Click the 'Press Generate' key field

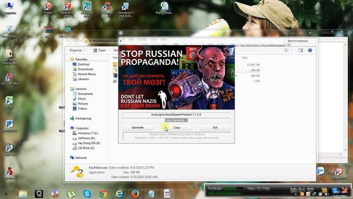176,121
